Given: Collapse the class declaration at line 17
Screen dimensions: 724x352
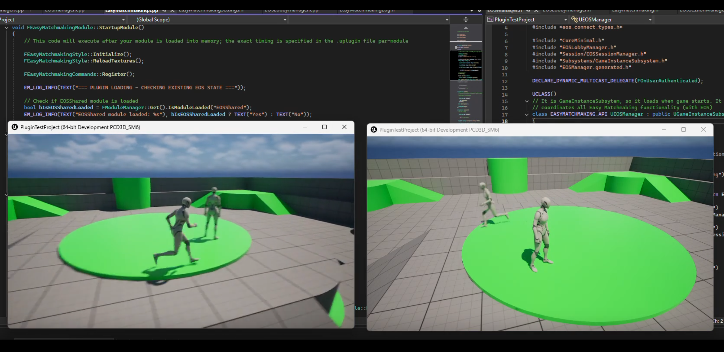Looking at the screenshot, I should pos(526,114).
